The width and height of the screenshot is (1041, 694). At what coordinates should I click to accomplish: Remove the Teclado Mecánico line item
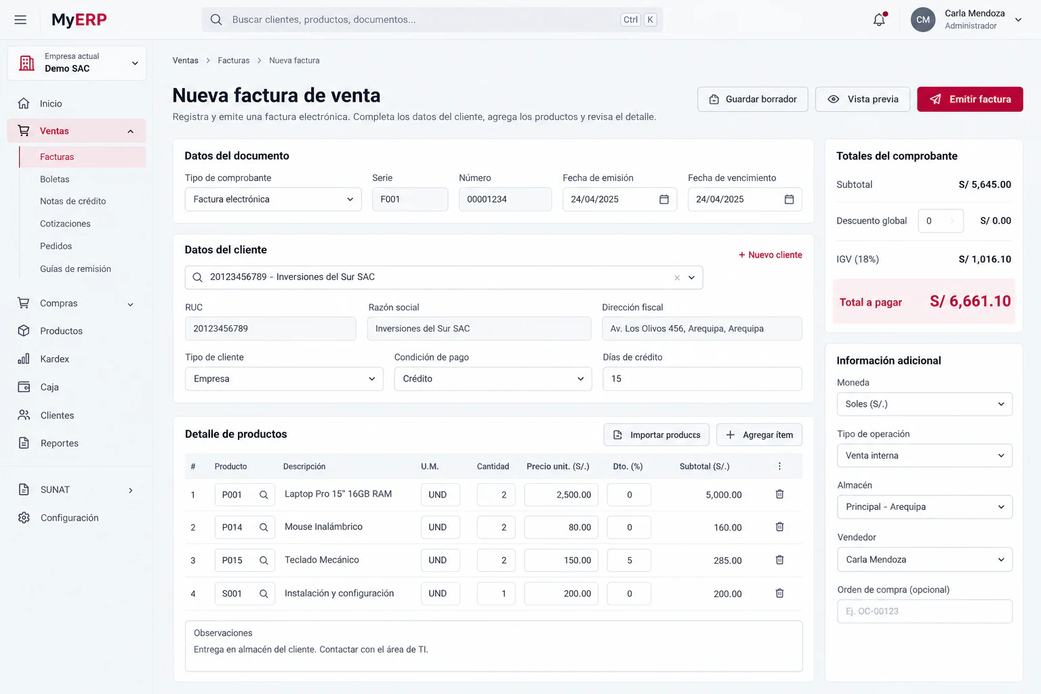coord(779,560)
